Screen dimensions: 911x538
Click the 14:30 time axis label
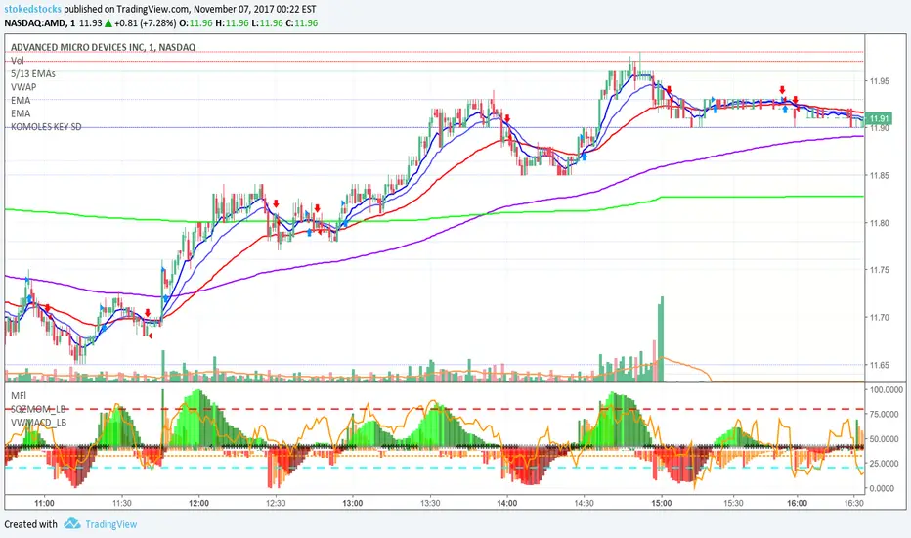pyautogui.click(x=584, y=503)
